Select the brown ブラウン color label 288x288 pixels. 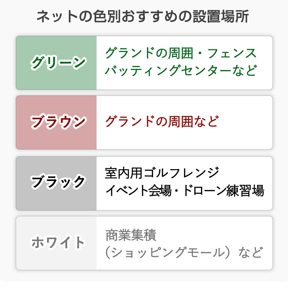pyautogui.click(x=57, y=122)
